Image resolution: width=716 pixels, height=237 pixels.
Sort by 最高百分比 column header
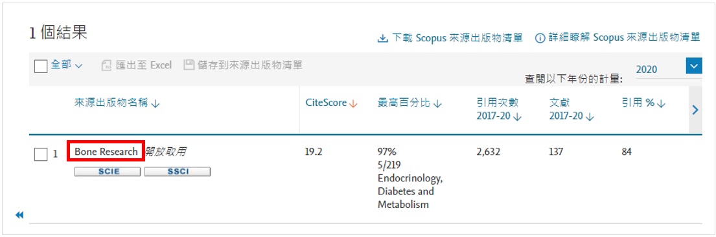[x=410, y=103]
